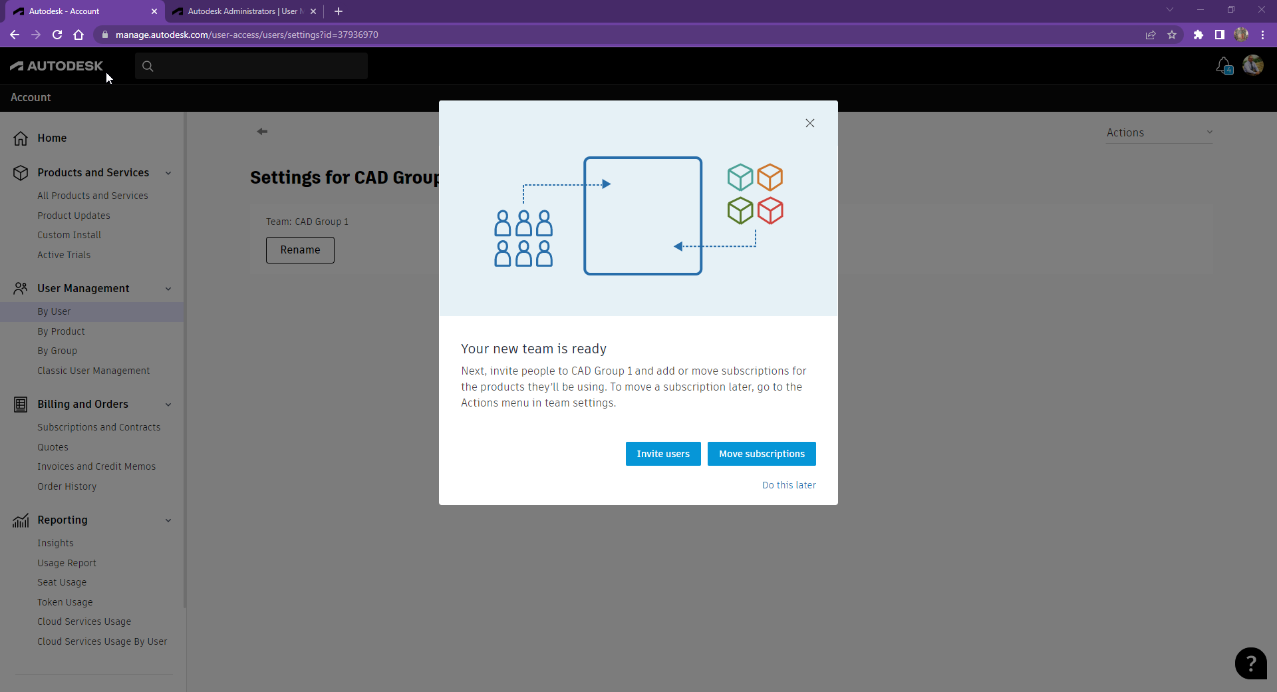Open Product Updates page
This screenshot has height=692, width=1277.
[74, 216]
